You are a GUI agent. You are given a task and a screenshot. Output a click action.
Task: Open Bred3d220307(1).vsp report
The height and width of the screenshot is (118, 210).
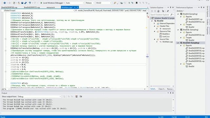click(x=197, y=22)
